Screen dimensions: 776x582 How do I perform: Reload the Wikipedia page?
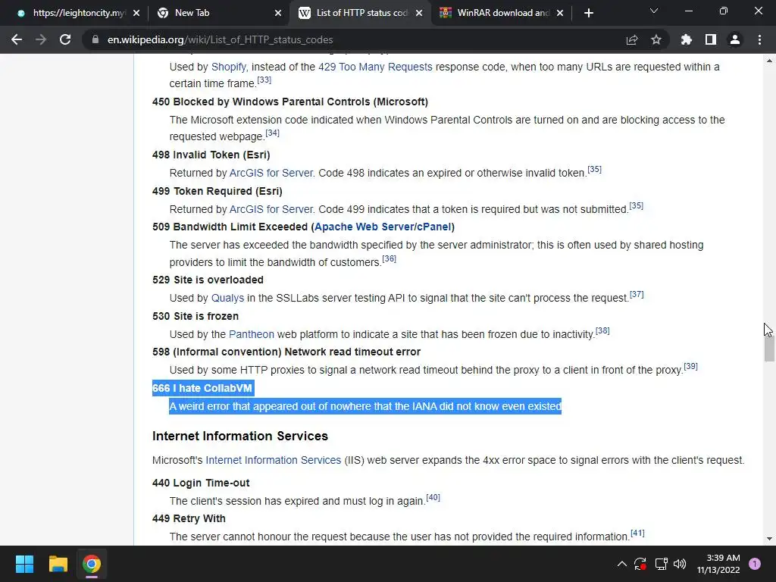point(65,39)
